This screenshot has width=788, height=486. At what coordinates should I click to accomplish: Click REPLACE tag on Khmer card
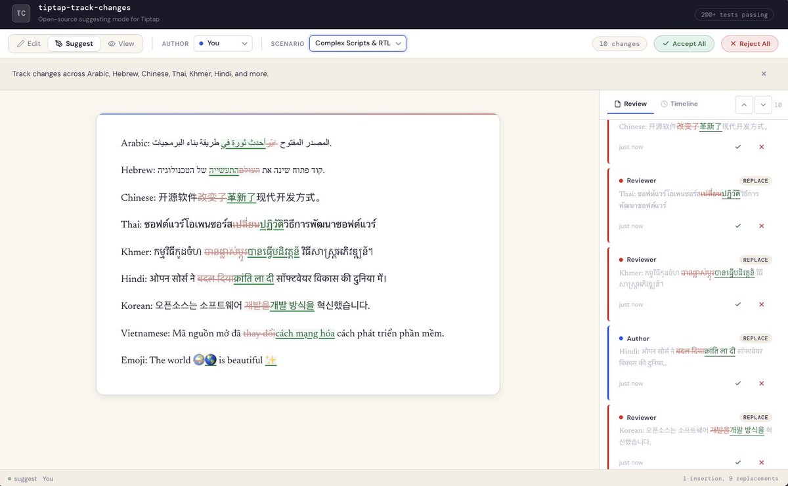755,260
